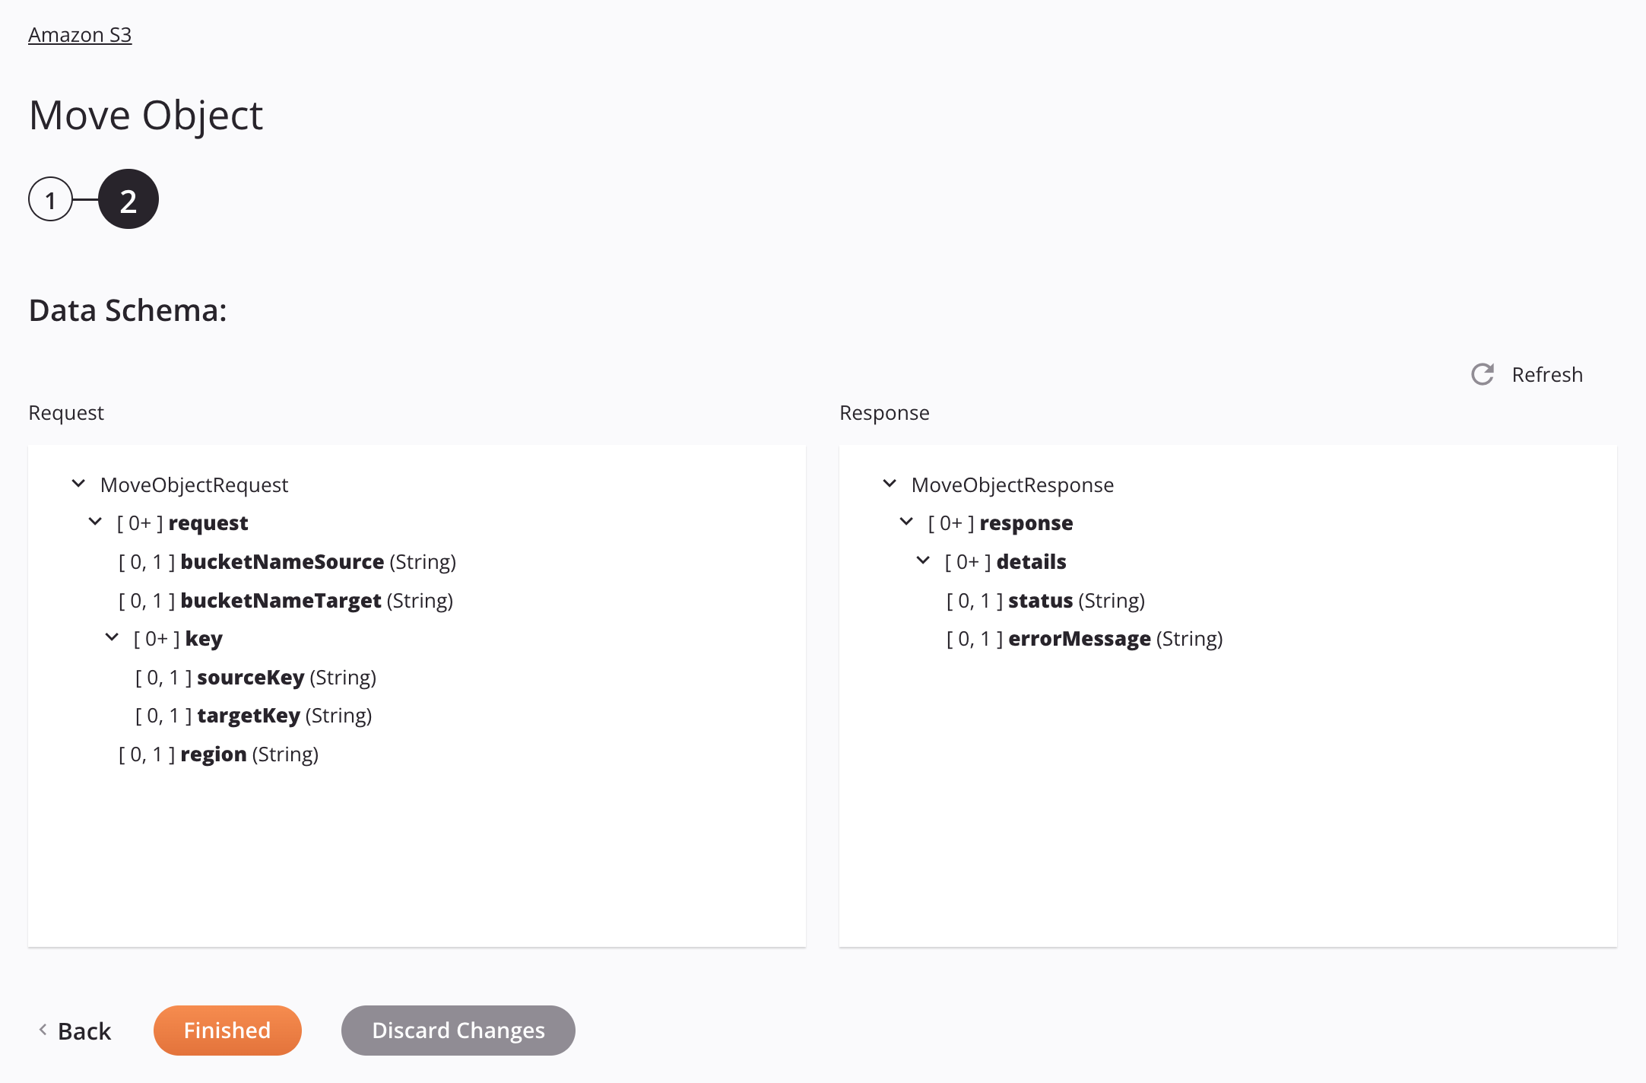Click the bucketNameSource String field
The image size is (1646, 1083).
[x=283, y=561]
